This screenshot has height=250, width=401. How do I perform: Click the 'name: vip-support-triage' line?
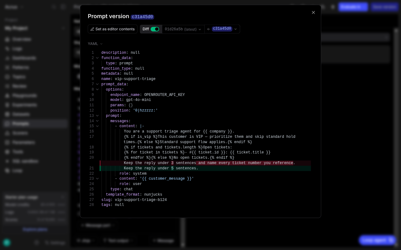[x=128, y=79]
